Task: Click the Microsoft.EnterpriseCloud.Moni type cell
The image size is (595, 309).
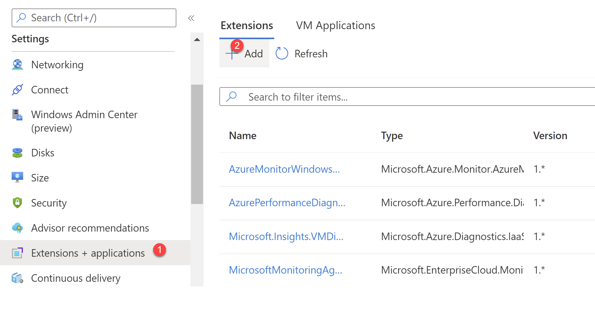Action: point(452,270)
